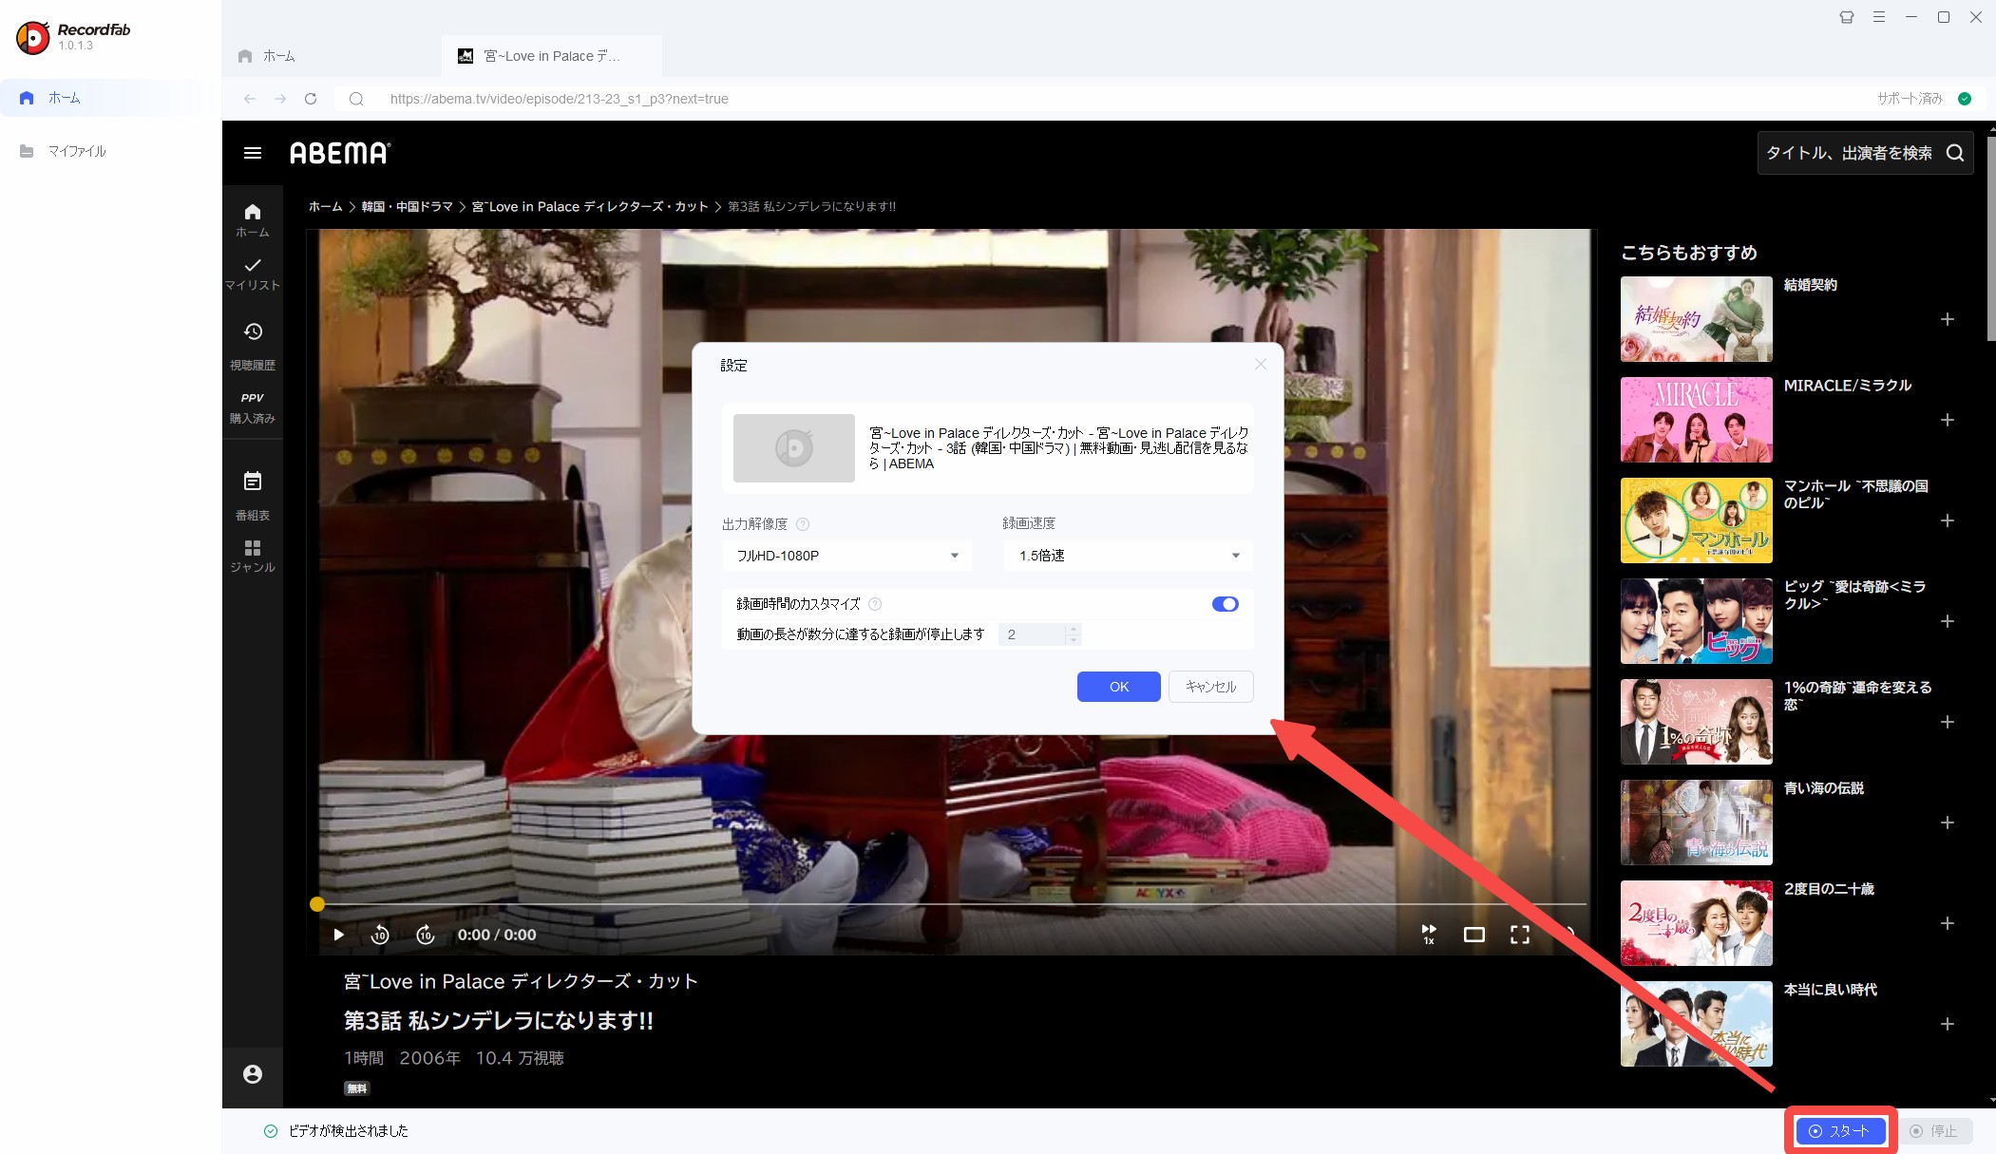Switch to the 宮~Love in Palace tab
Viewport: 1996px width, 1154px height.
pos(552,56)
